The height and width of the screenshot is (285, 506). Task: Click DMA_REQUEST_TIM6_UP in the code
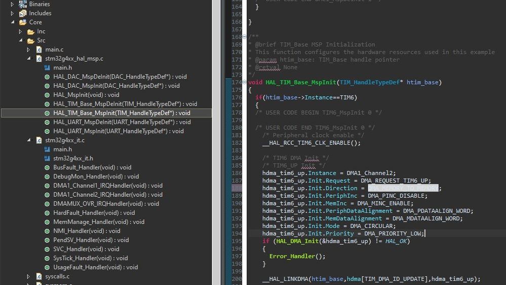tap(396, 181)
